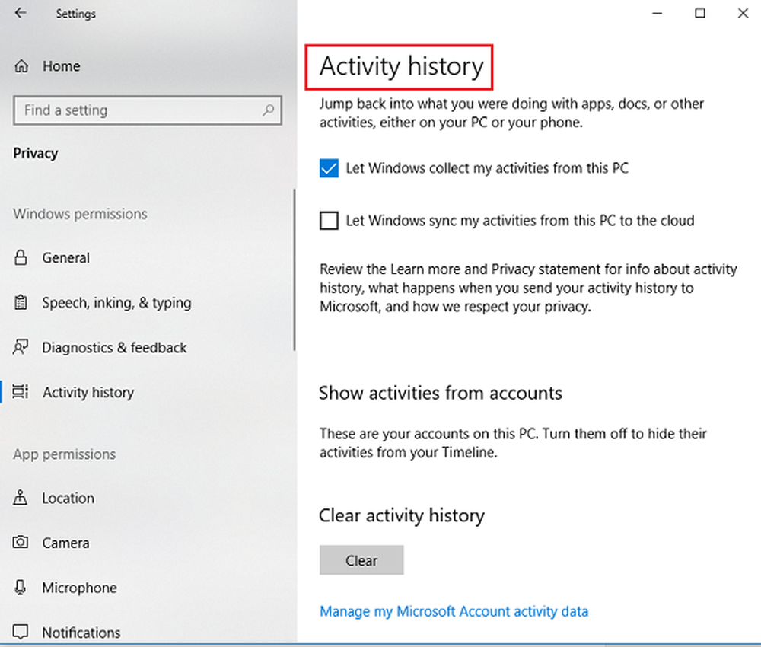Image resolution: width=761 pixels, height=647 pixels.
Task: Open Notifications permissions
Action: 81,632
